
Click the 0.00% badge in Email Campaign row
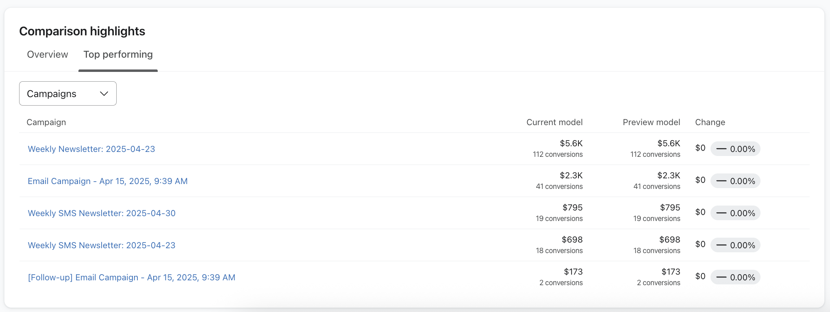[x=735, y=181]
